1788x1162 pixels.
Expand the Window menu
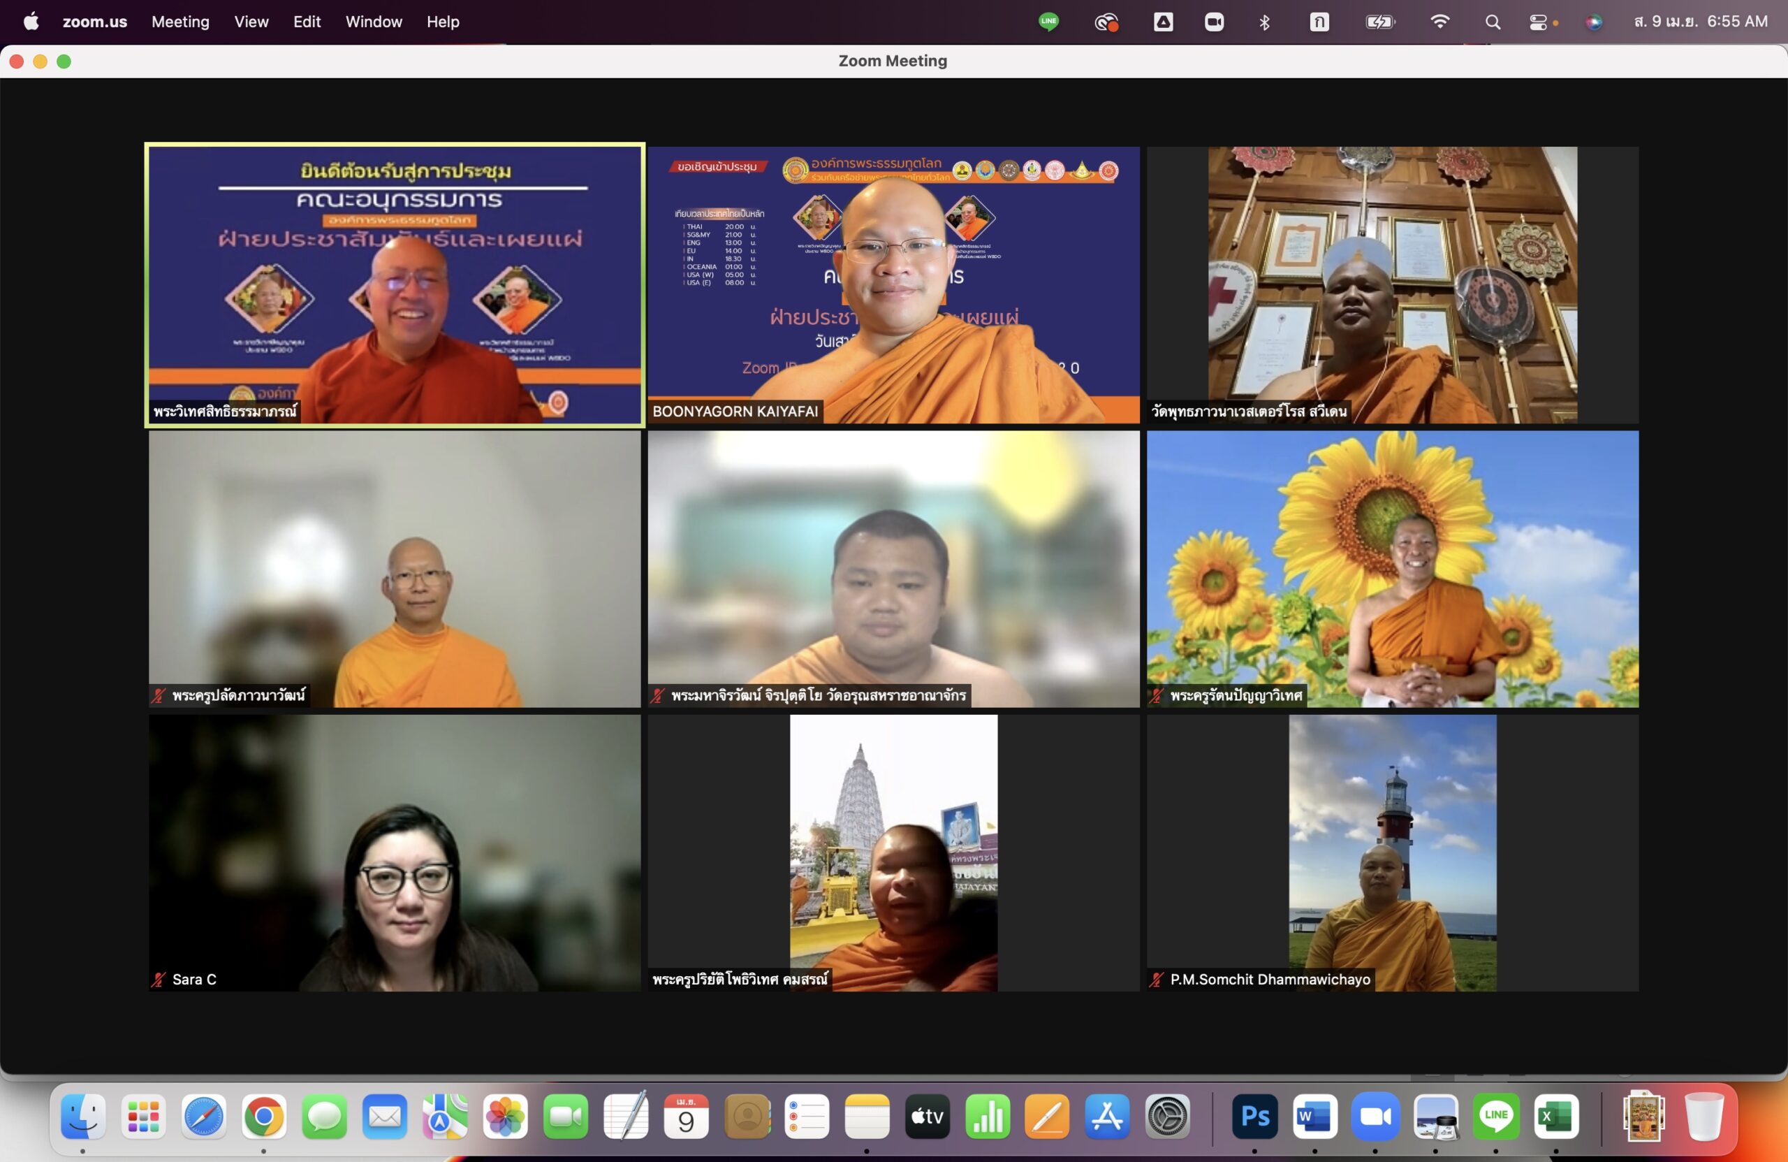pyautogui.click(x=374, y=22)
